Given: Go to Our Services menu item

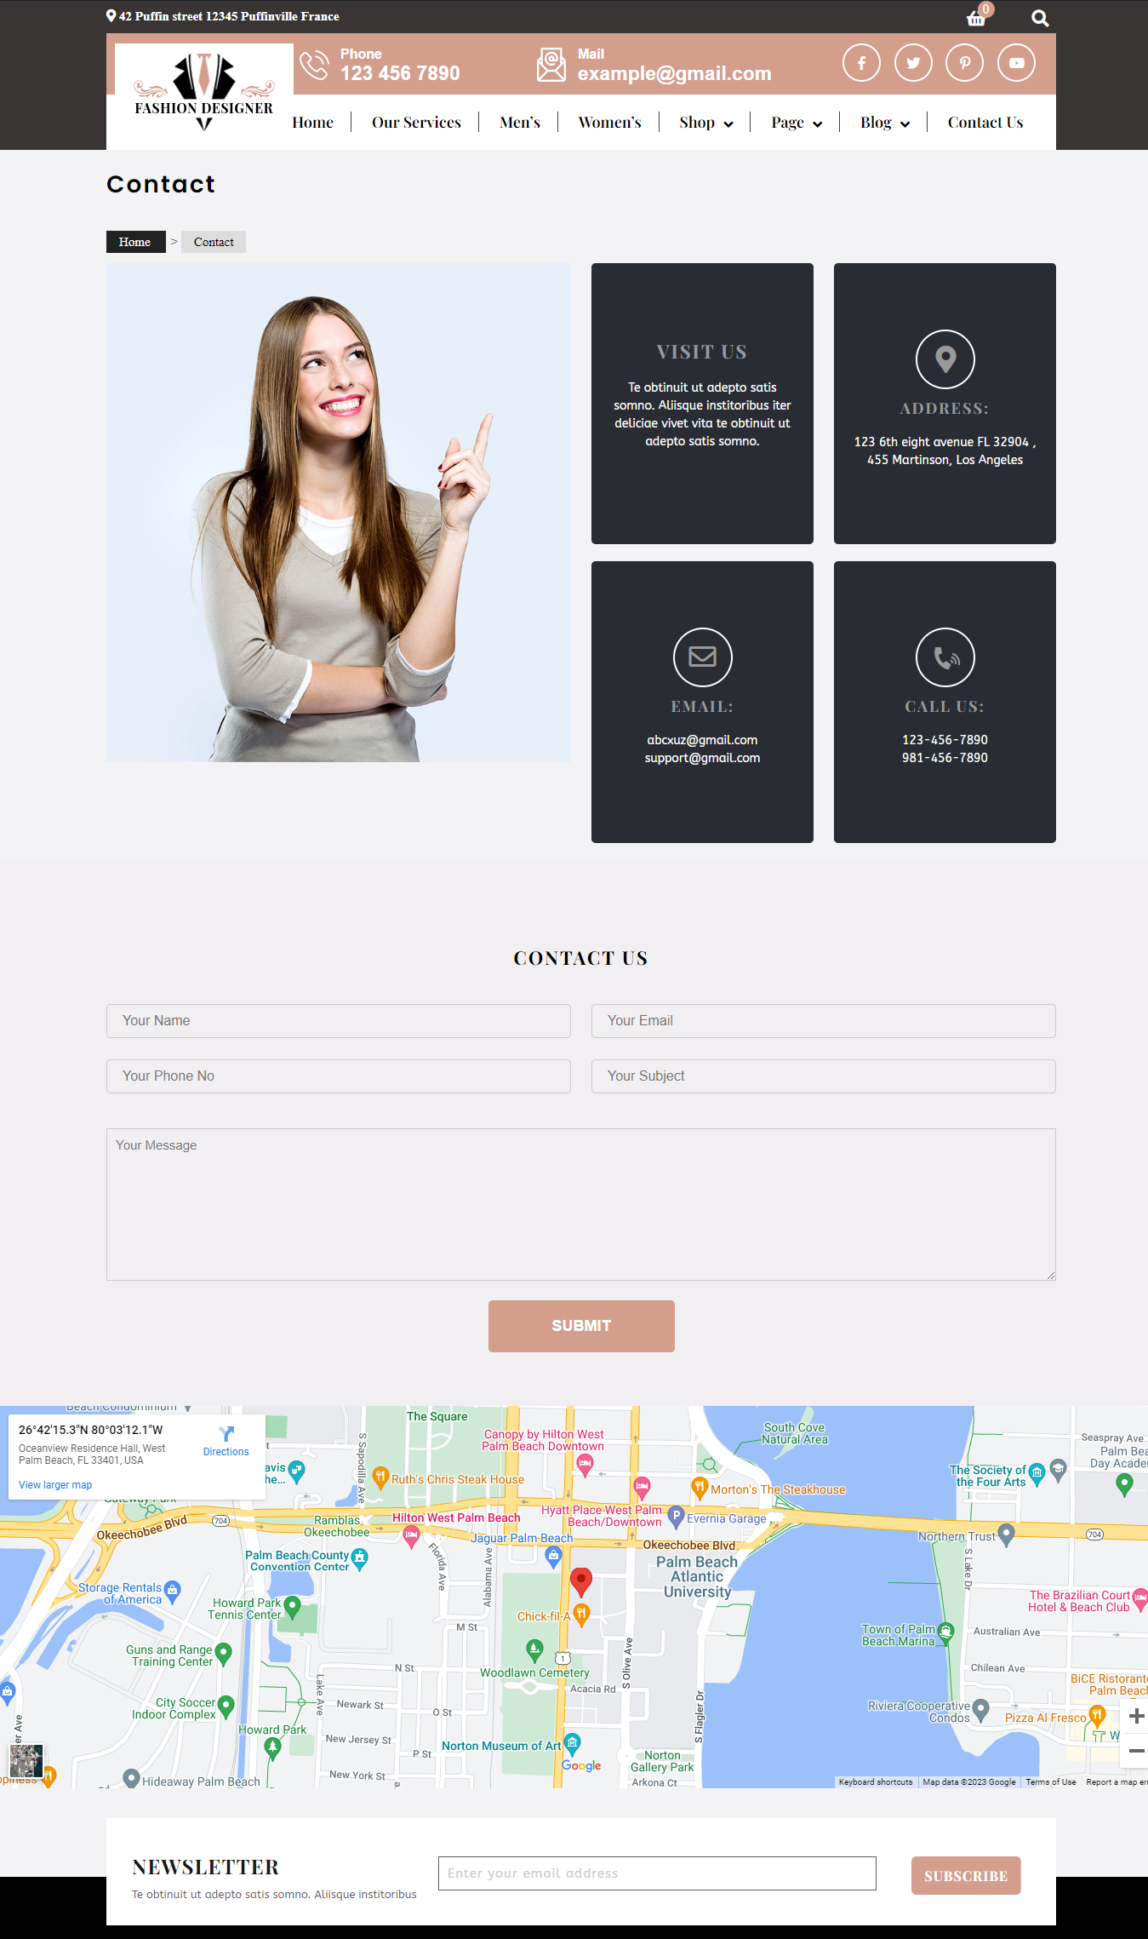Looking at the screenshot, I should 416,123.
